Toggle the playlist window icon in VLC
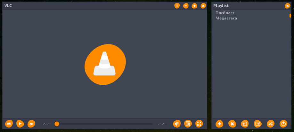This screenshot has height=132, width=294. (x=188, y=124)
